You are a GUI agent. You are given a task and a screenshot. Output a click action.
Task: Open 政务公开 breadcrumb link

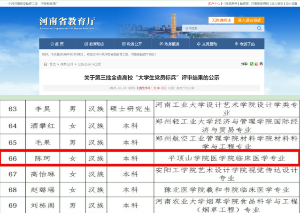[x=67, y=64]
